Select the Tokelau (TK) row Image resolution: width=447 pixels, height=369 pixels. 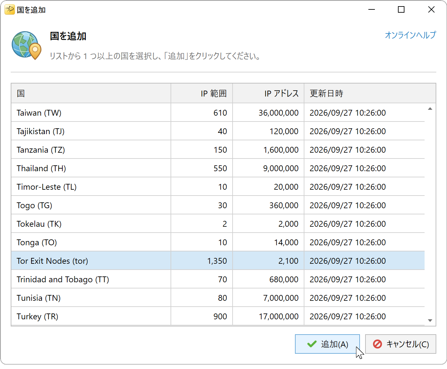tap(218, 224)
